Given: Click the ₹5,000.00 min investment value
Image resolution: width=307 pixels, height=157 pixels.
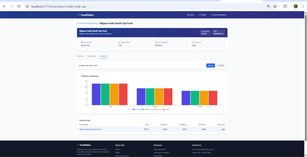Looking at the screenshot, I should (x=158, y=45).
